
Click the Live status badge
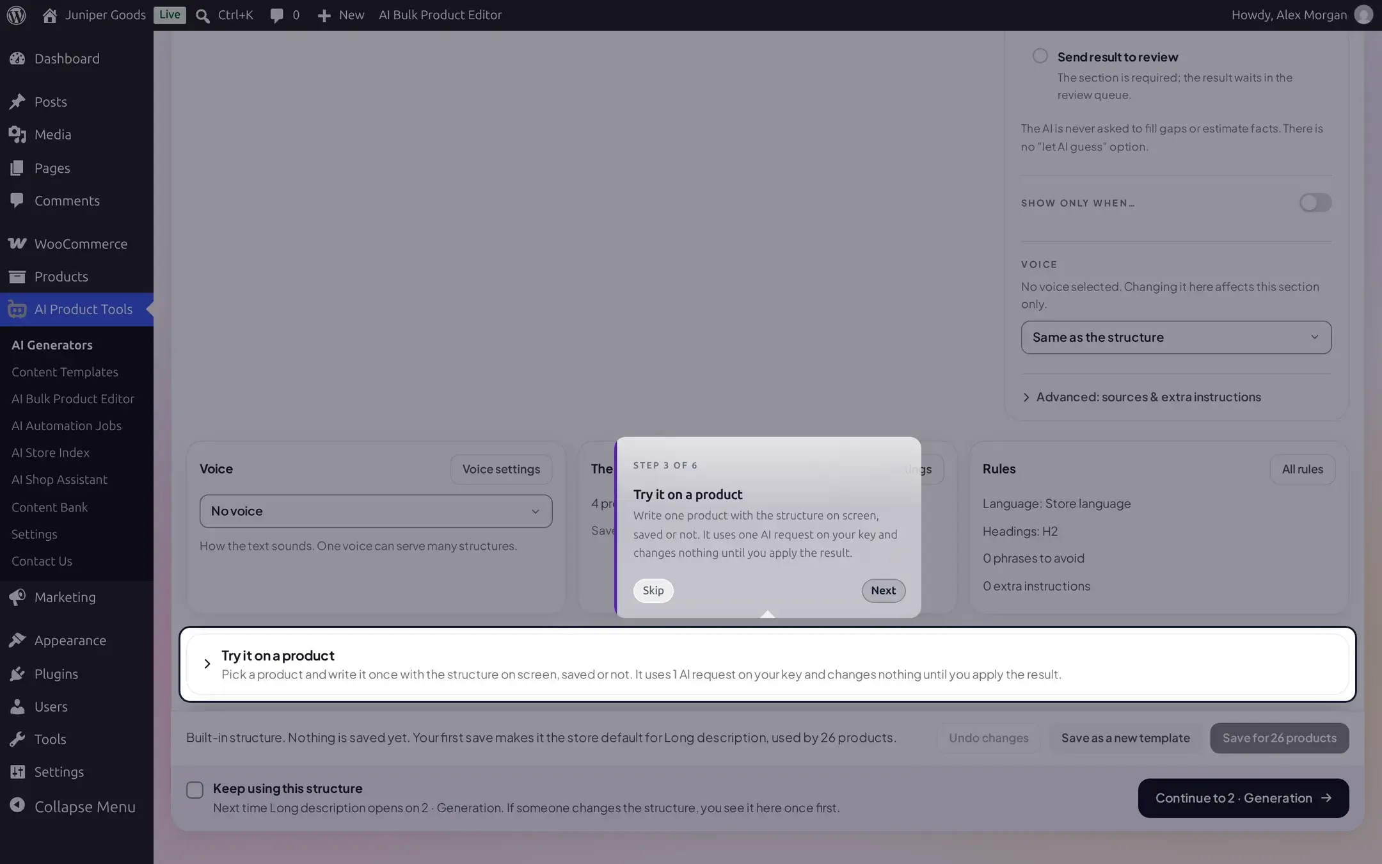(170, 15)
